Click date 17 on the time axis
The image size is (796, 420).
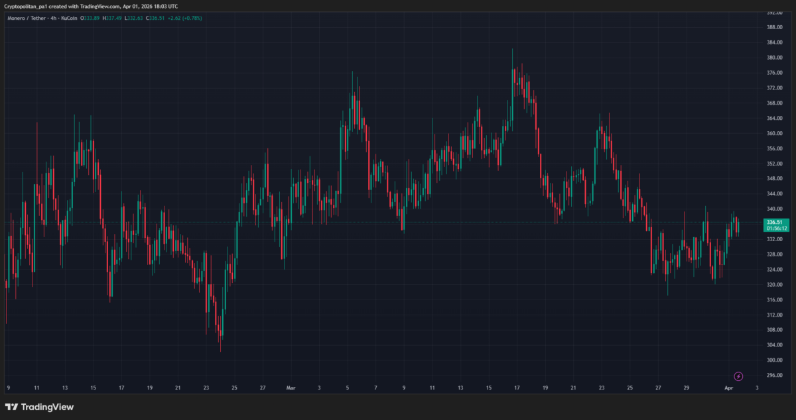pyautogui.click(x=121, y=388)
